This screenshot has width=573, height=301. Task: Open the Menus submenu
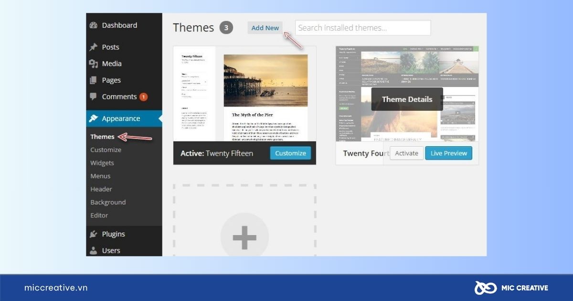[100, 176]
